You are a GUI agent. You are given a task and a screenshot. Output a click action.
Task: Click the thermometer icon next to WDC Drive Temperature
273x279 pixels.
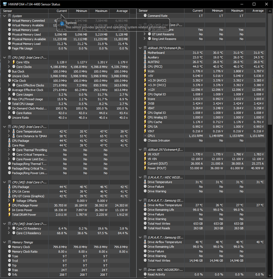pyautogui.click(x=145, y=182)
